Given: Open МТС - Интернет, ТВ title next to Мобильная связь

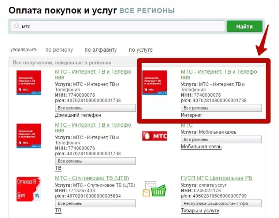Looking at the screenshot, I should (93, 127).
